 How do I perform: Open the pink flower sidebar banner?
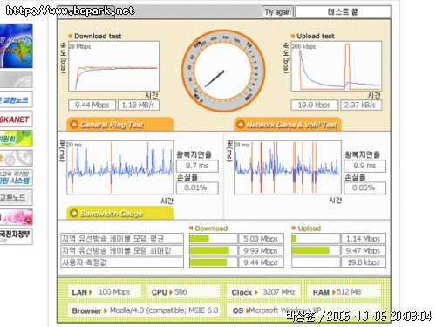point(16,217)
